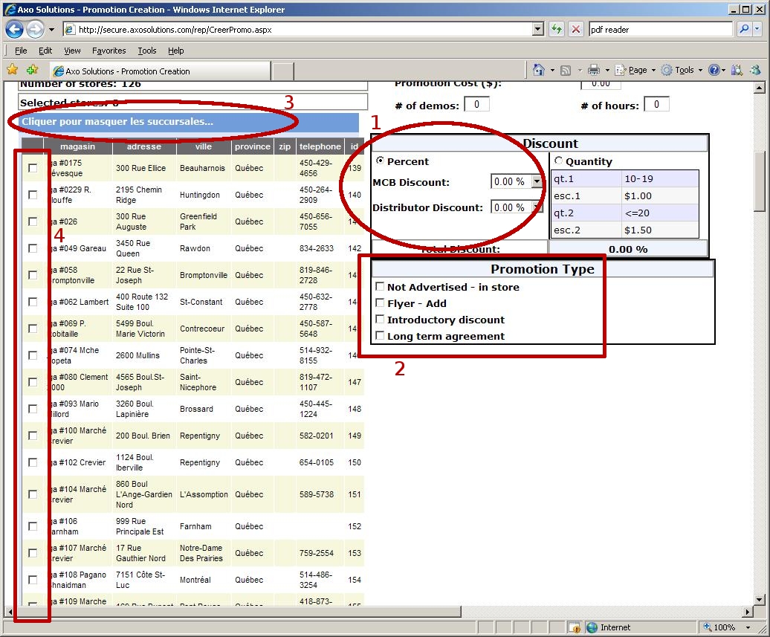Open the recent pages dropdown arrow
770x637 pixels.
click(51, 30)
